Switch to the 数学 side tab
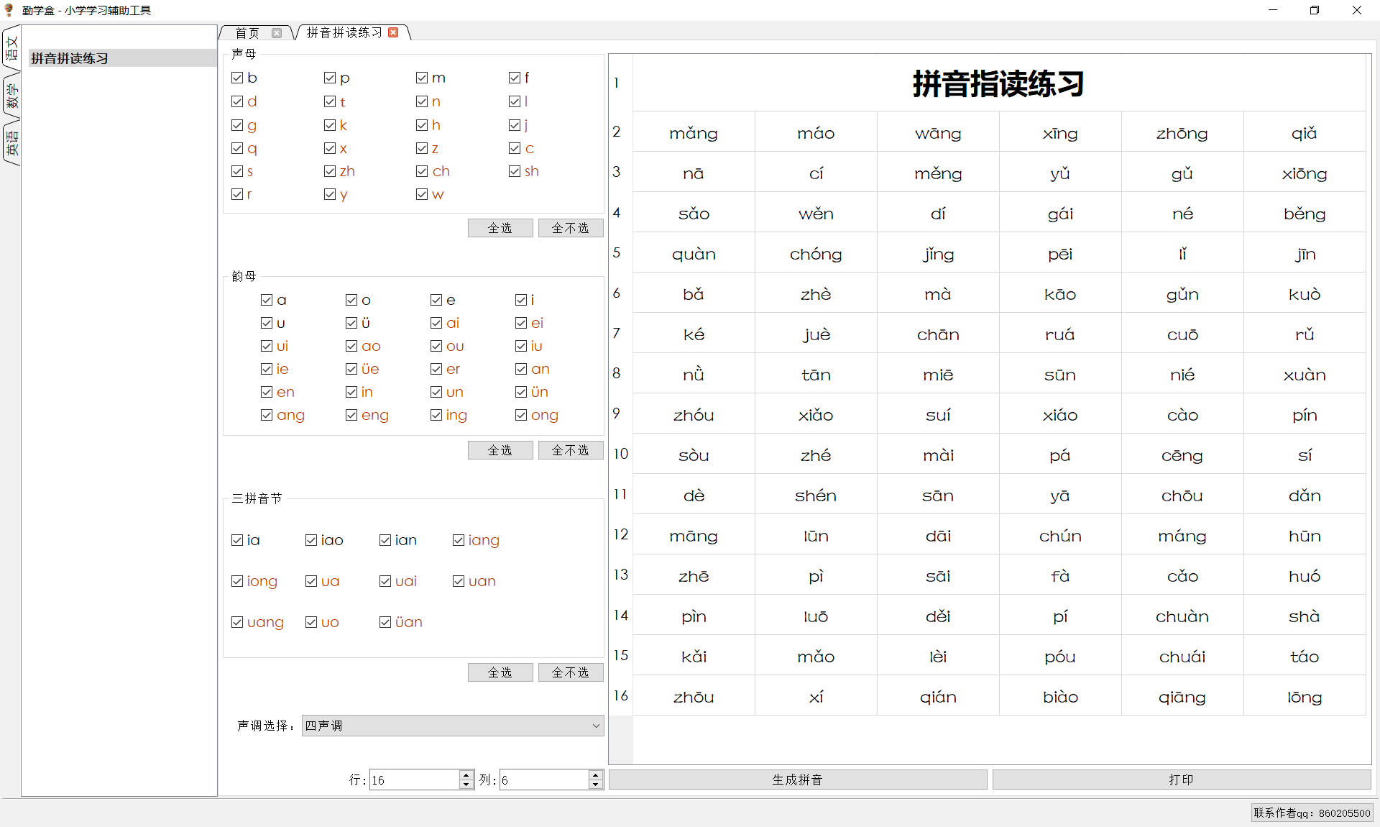Viewport: 1380px width, 827px height. pyautogui.click(x=11, y=96)
